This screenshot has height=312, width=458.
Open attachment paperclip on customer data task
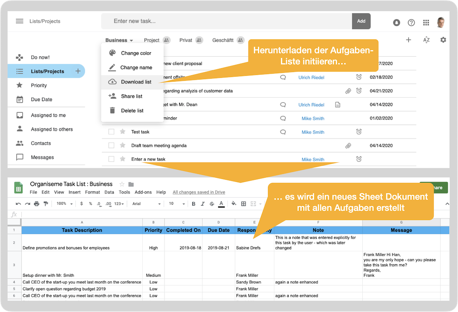click(x=348, y=91)
